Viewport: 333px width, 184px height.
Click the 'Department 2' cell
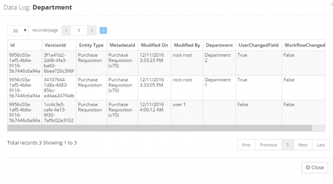(x=219, y=63)
